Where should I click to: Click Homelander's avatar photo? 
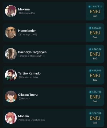(11, 32)
